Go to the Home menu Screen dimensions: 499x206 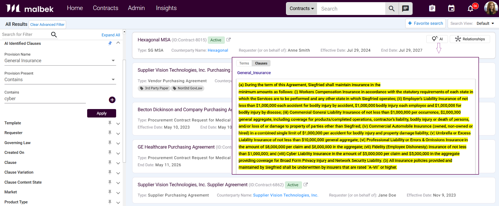75,8
